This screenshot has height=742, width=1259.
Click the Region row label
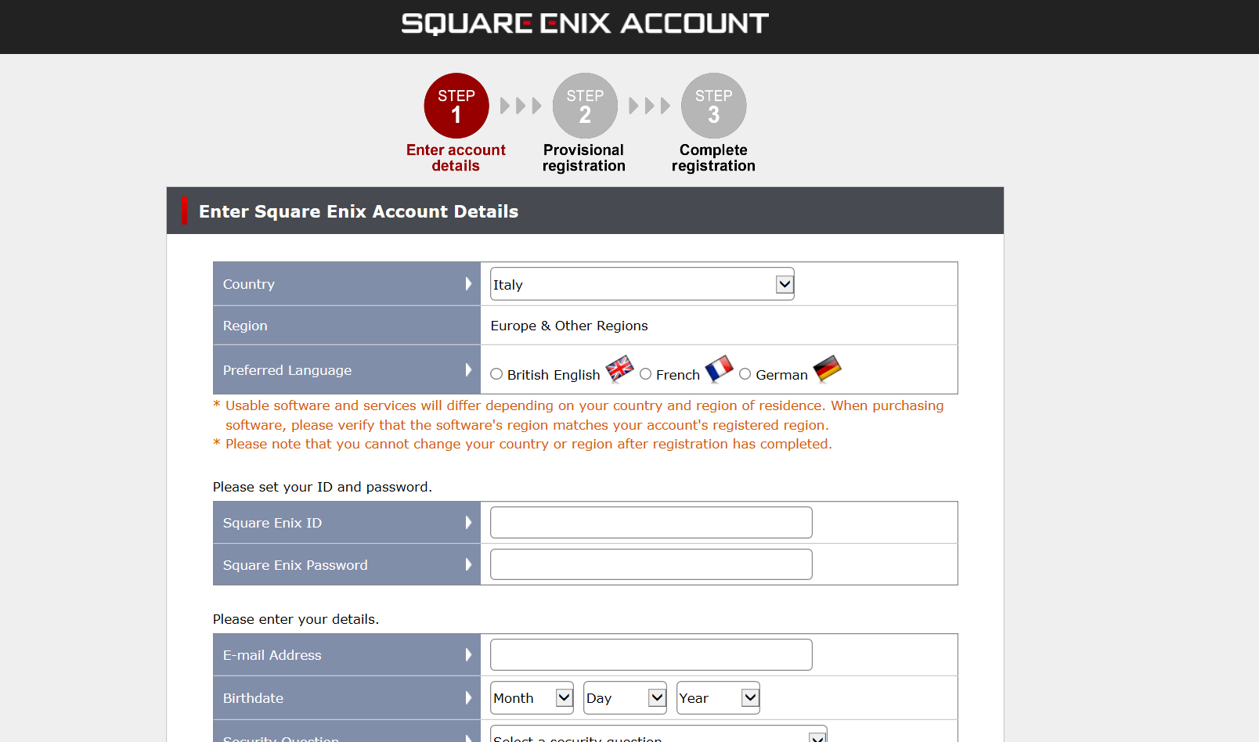(245, 326)
